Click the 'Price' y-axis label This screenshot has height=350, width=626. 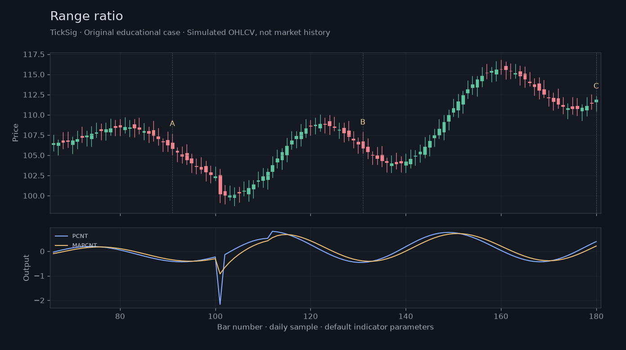pyautogui.click(x=16, y=133)
